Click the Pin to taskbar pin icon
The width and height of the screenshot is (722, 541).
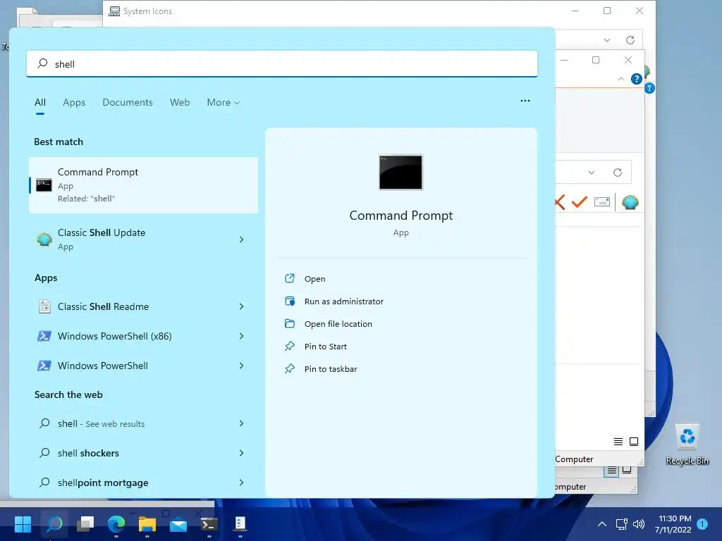tap(290, 368)
